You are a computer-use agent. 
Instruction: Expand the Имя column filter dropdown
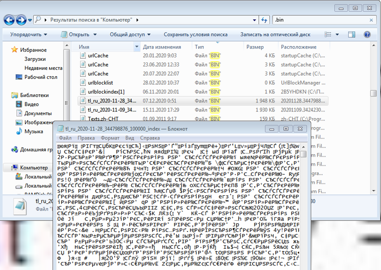[x=137, y=47]
